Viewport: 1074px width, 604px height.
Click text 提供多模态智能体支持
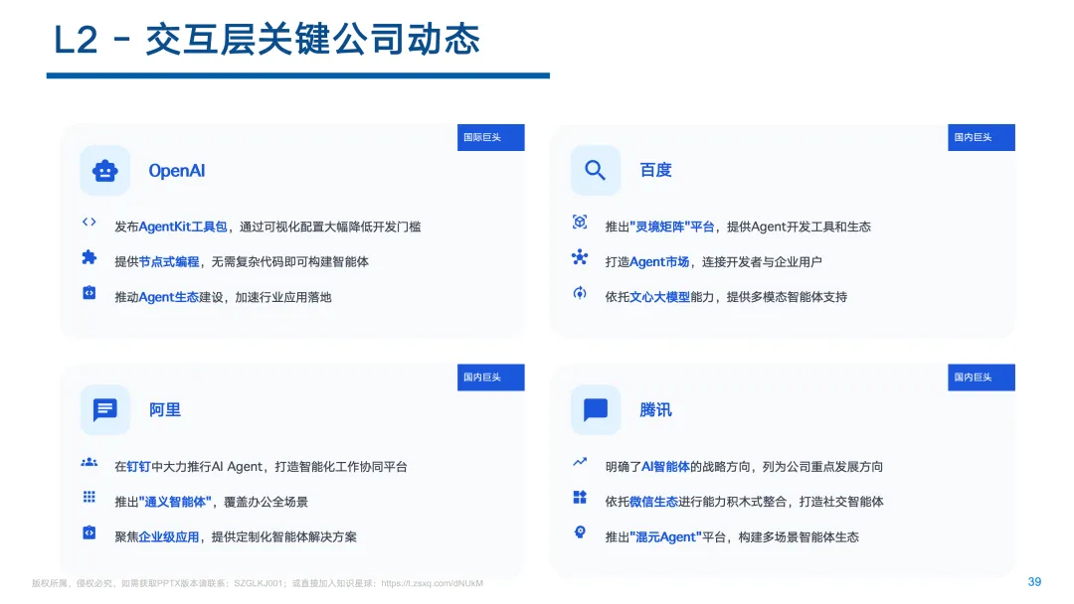pos(787,297)
